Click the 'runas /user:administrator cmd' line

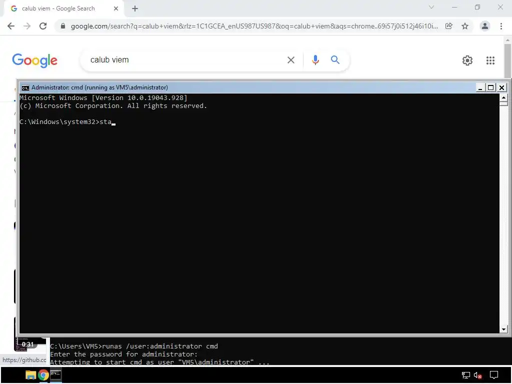(x=134, y=346)
